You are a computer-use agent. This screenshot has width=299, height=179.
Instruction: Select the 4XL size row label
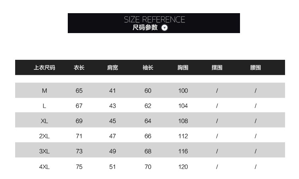44,167
